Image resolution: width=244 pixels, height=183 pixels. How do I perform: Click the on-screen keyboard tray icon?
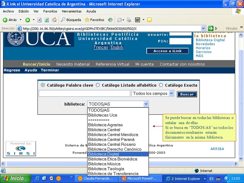coord(219,179)
